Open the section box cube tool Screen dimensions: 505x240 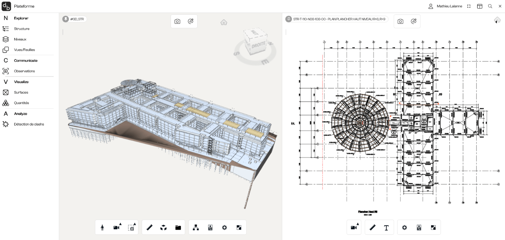click(x=163, y=227)
